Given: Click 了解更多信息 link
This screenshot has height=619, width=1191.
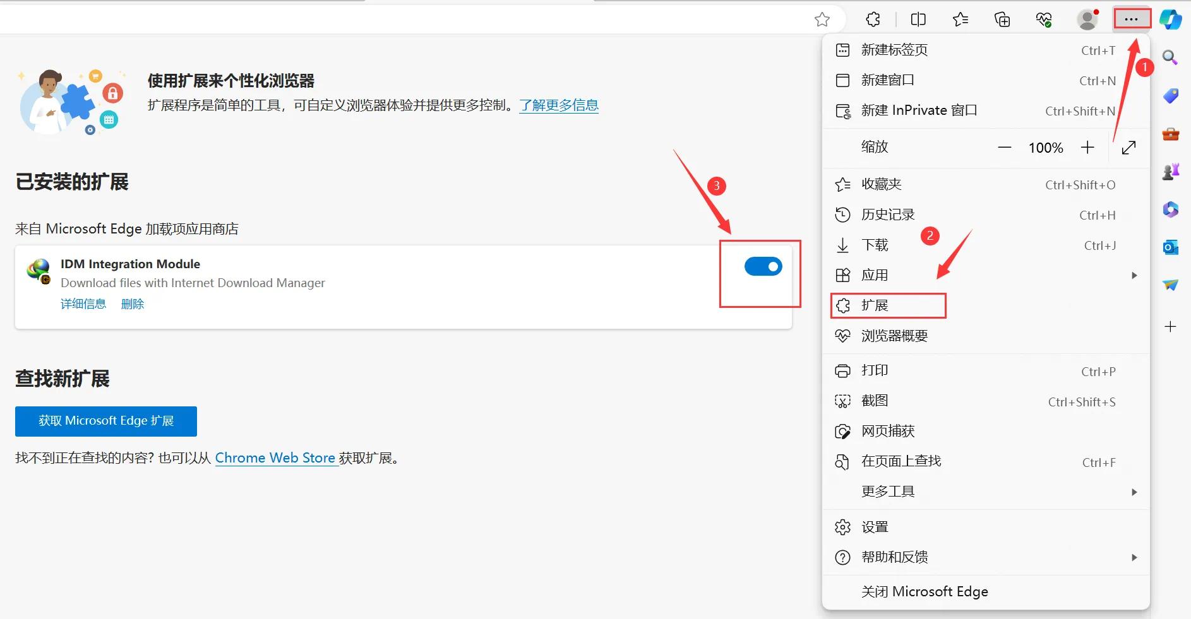Looking at the screenshot, I should pos(559,105).
